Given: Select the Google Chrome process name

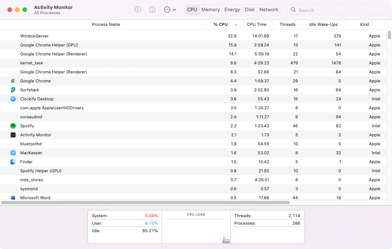Looking at the screenshot, I should 36,81.
